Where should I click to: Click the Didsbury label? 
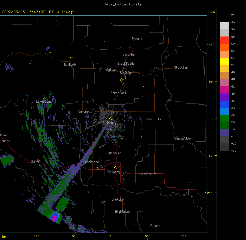point(110,123)
